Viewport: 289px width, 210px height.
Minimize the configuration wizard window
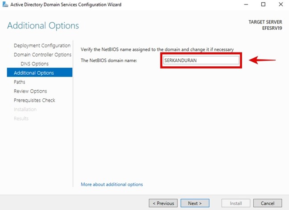246,4
